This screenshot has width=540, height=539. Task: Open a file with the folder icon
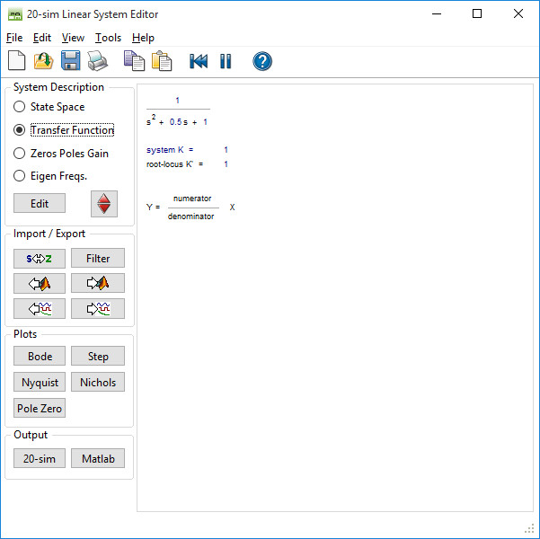point(44,61)
